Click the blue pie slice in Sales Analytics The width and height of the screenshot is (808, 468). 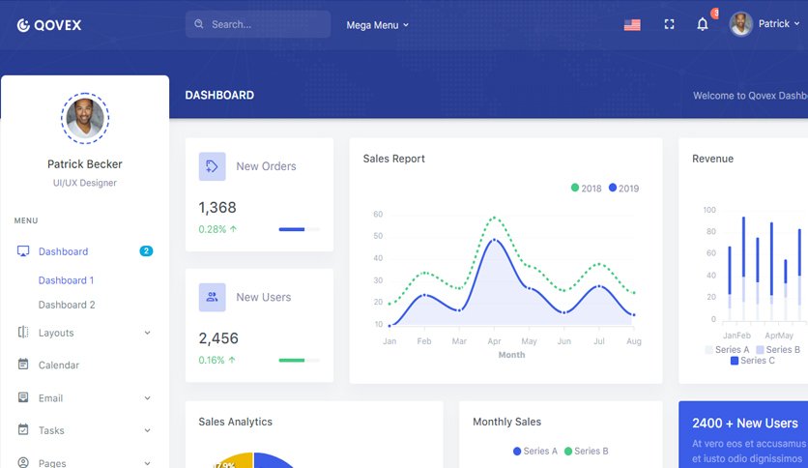274,460
